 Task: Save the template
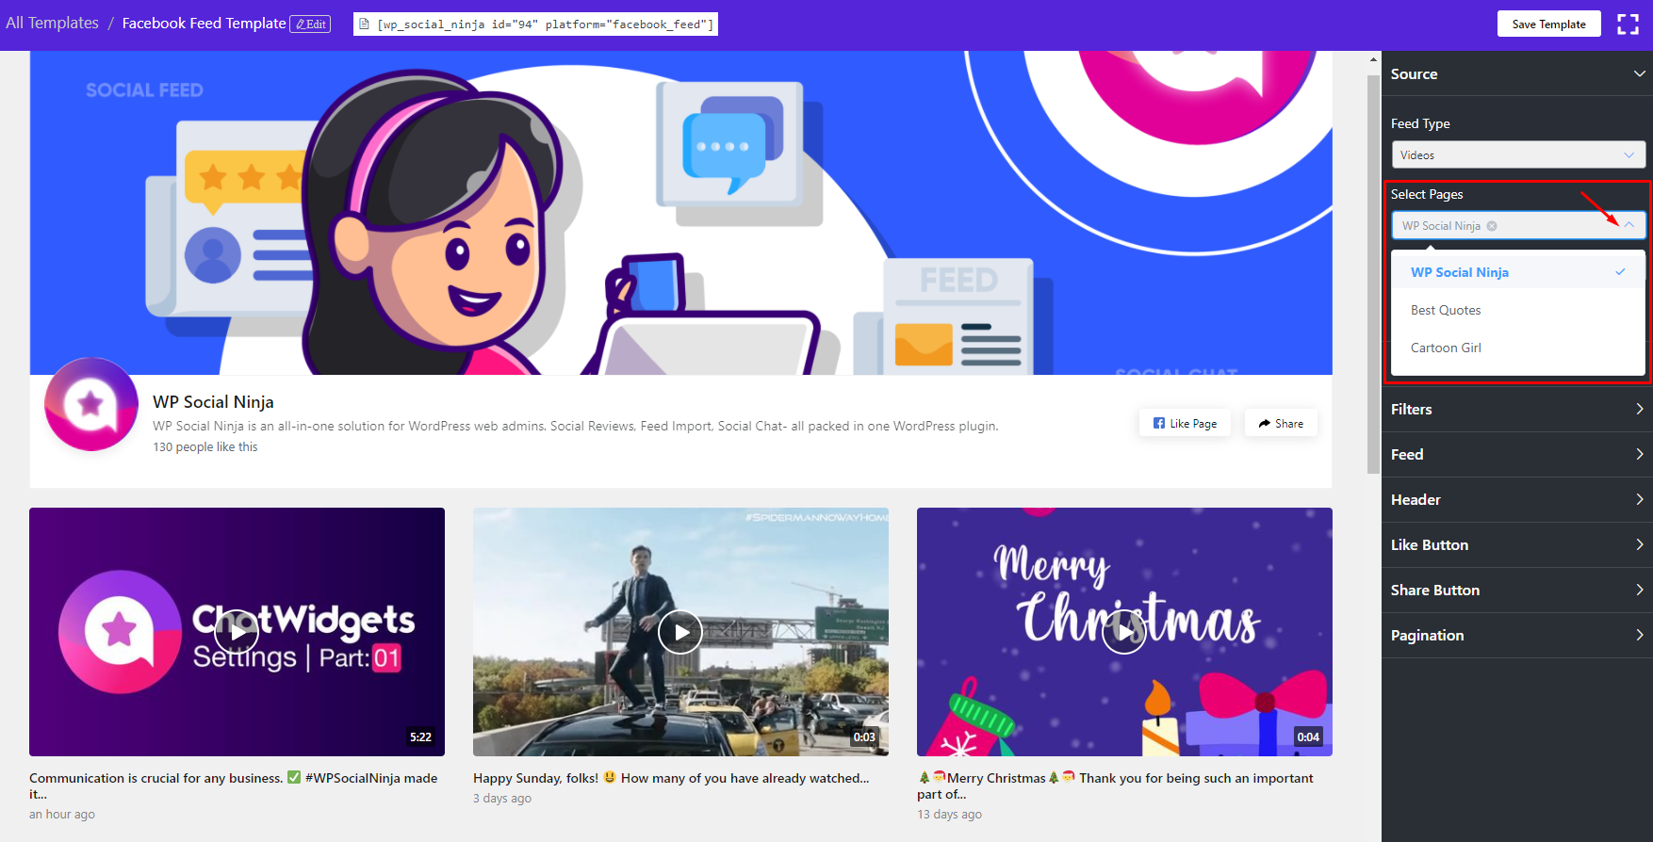pos(1548,24)
